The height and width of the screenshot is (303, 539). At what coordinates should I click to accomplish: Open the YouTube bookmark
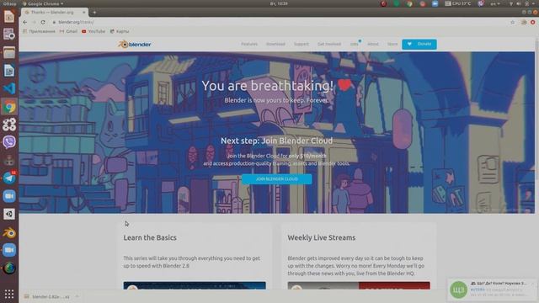point(93,31)
